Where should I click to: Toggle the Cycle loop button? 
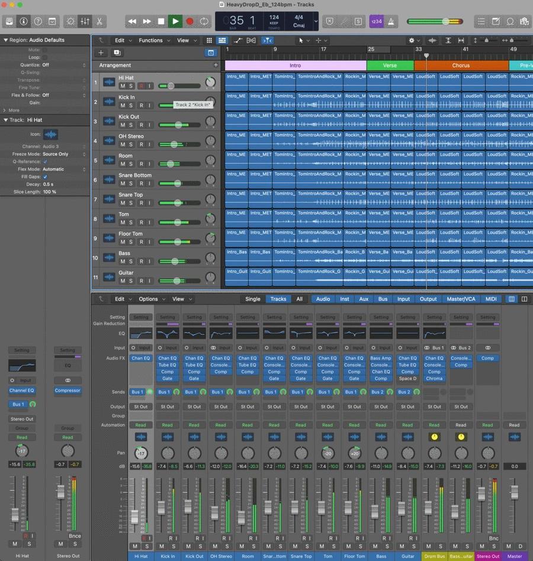point(204,21)
